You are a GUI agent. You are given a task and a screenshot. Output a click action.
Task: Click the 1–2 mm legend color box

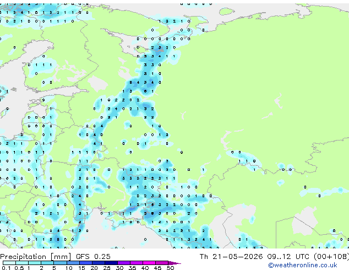pos(35,263)
